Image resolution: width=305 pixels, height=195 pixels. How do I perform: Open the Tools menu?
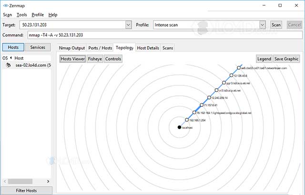pyautogui.click(x=21, y=15)
